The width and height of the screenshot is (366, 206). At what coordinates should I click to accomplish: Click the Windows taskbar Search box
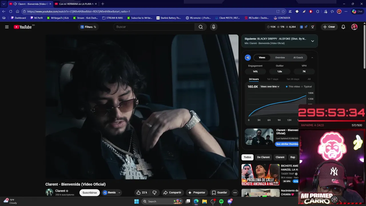(x=162, y=201)
